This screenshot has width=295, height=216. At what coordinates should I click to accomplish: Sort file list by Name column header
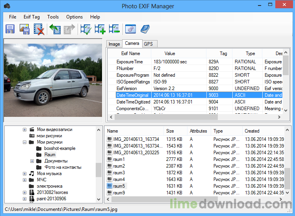point(134,131)
